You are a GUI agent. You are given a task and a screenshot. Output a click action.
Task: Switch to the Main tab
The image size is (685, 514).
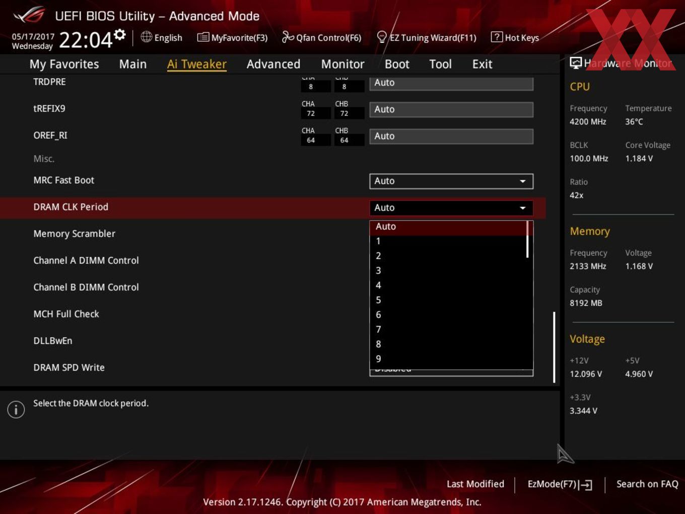pyautogui.click(x=133, y=64)
